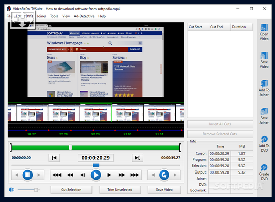Click the blue circular G scene button

[164, 175]
